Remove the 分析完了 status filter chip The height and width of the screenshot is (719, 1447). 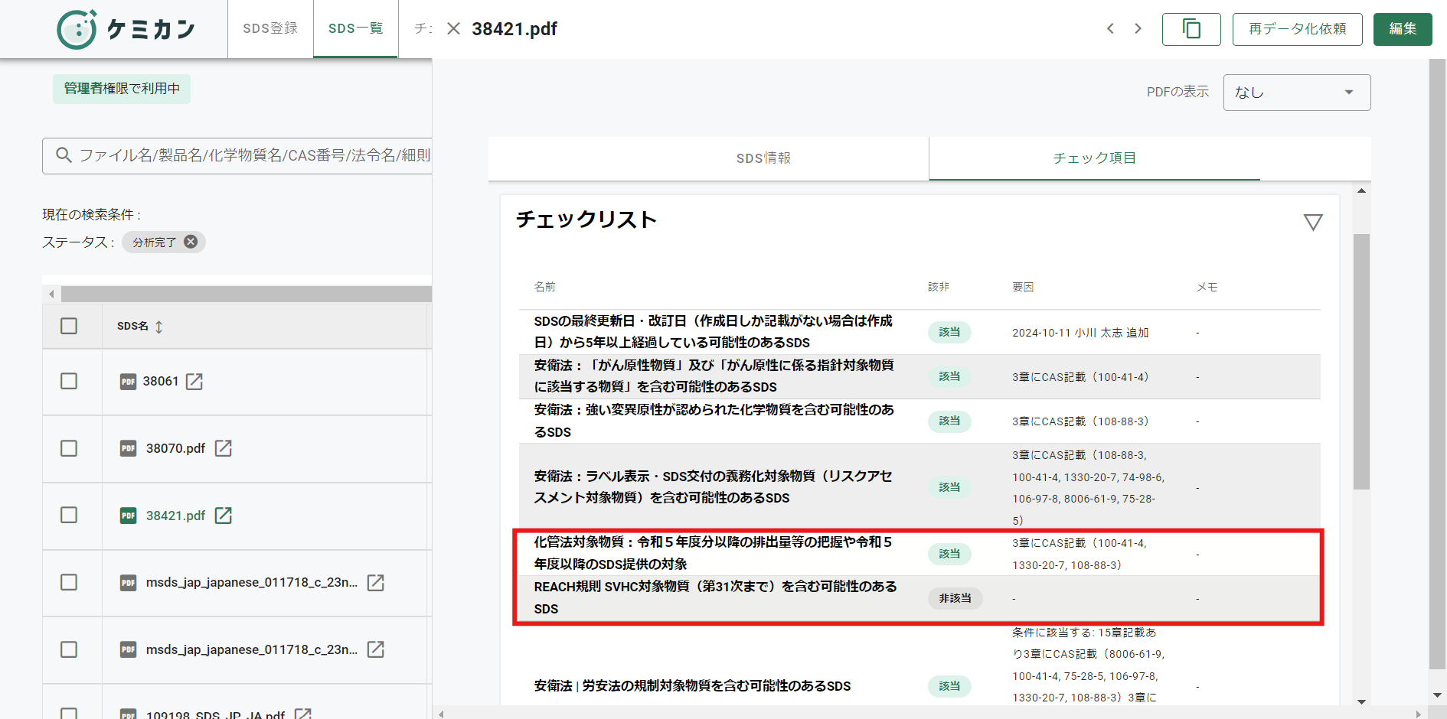[191, 242]
